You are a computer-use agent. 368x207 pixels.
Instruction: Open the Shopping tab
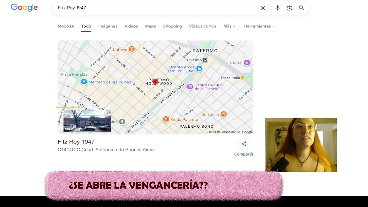[x=172, y=26]
